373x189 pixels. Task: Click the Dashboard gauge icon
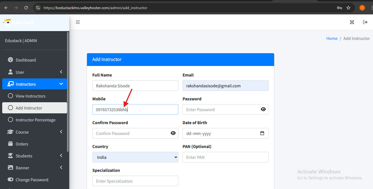coord(11,60)
